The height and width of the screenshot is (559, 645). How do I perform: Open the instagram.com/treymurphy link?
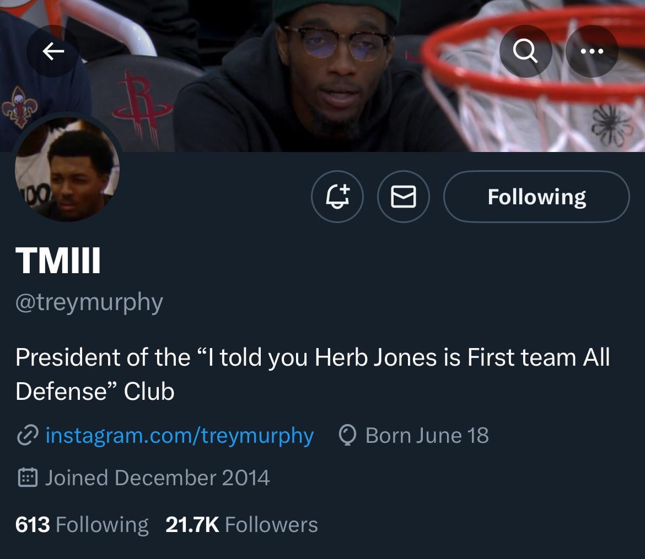point(179,436)
